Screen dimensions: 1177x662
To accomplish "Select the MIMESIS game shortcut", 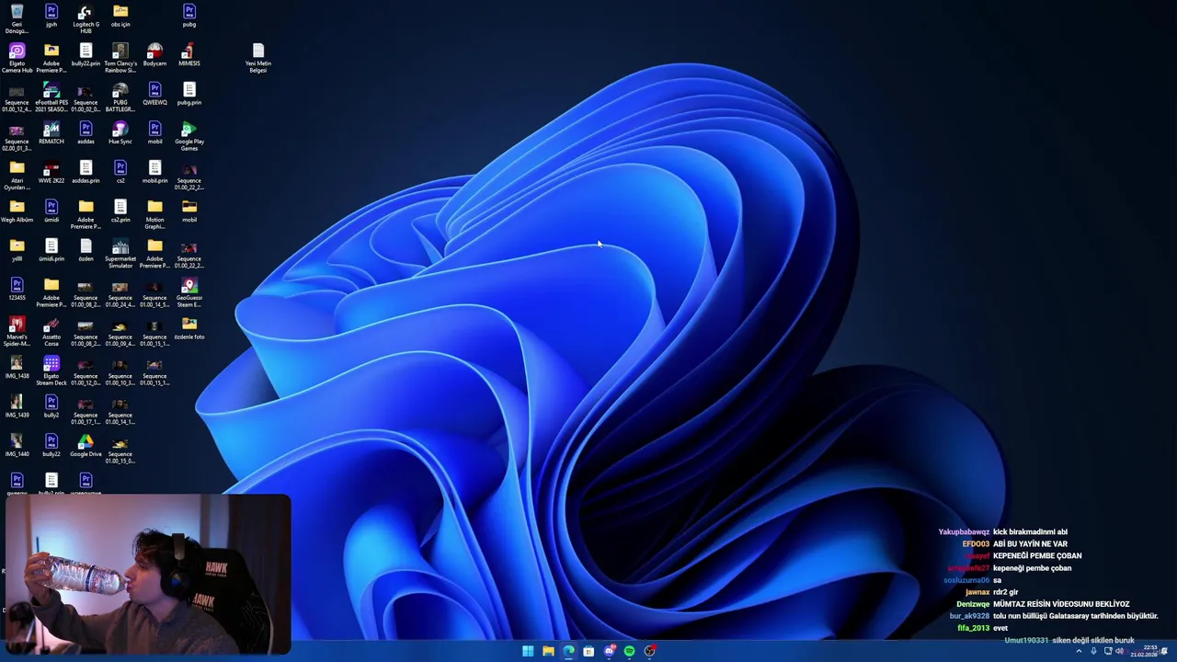I will (189, 55).
